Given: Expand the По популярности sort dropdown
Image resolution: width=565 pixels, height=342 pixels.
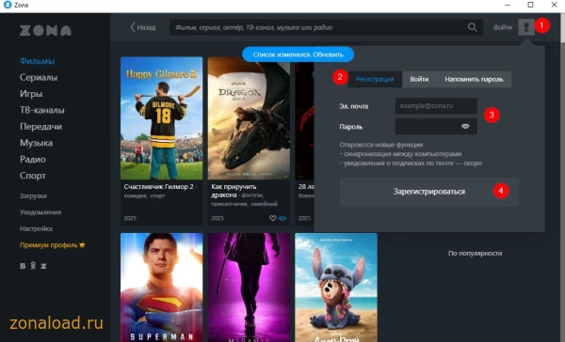Looking at the screenshot, I should click(475, 254).
